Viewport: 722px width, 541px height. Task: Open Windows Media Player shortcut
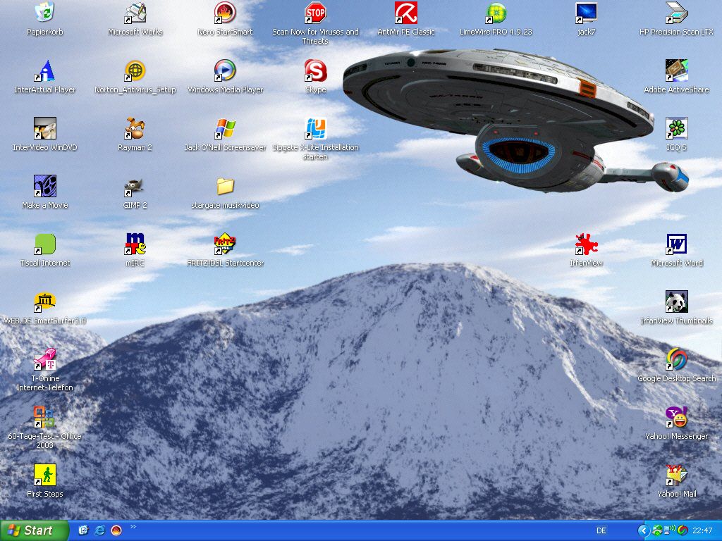[x=225, y=70]
